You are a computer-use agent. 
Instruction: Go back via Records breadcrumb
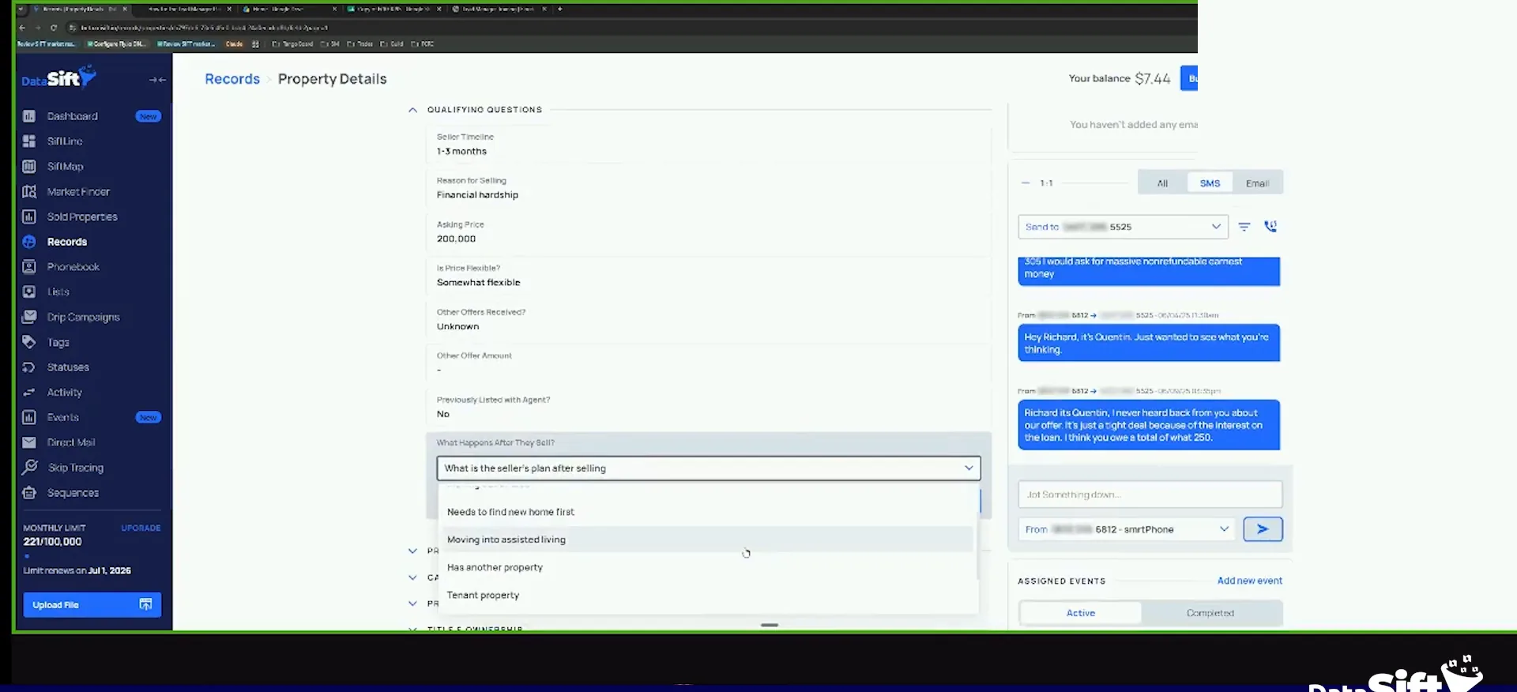232,79
